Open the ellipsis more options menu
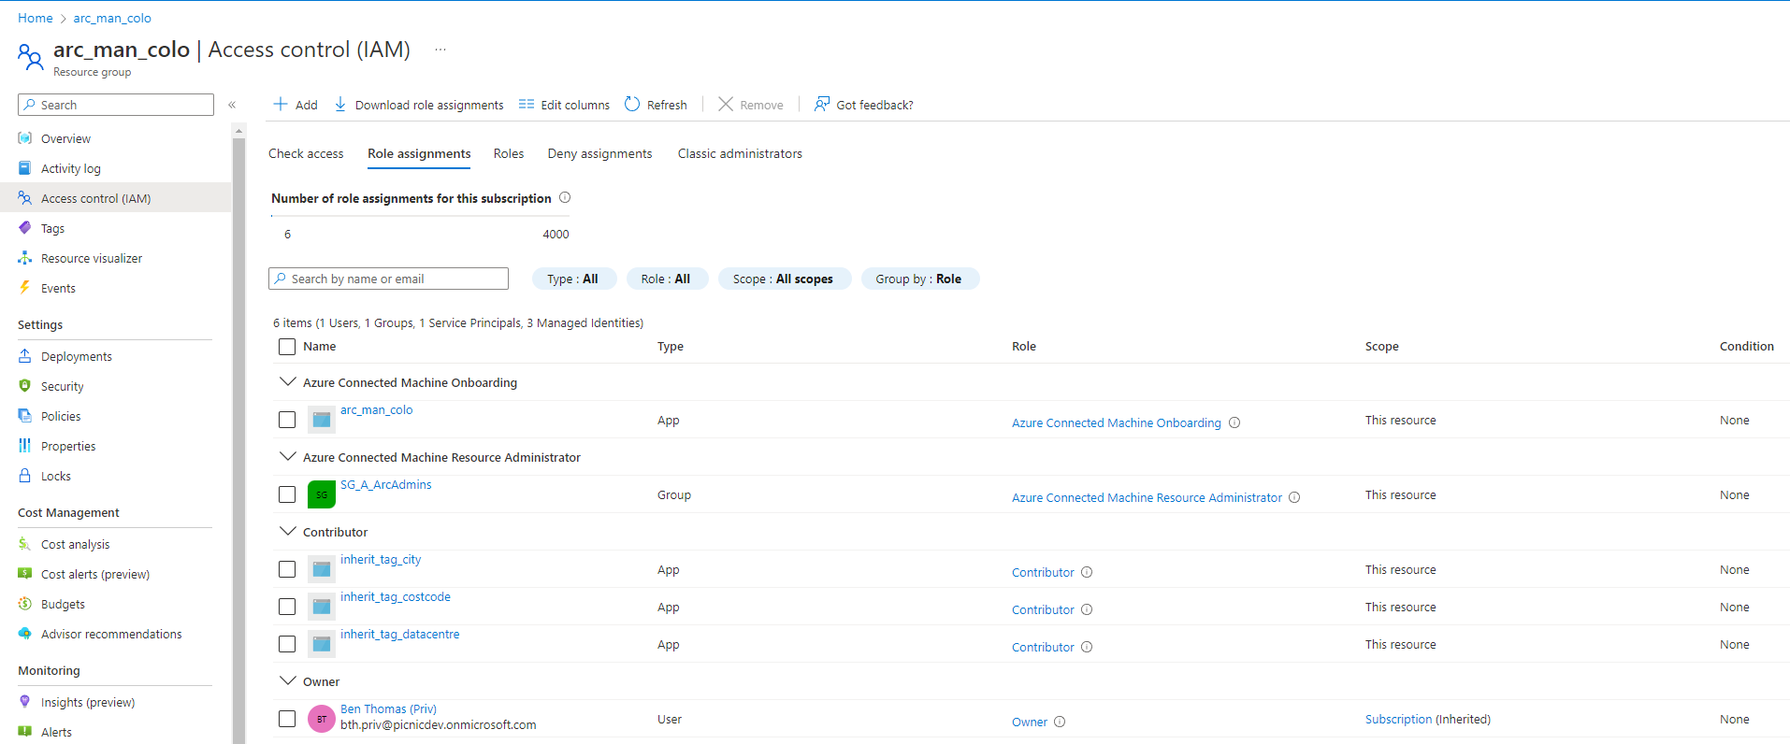 tap(440, 50)
